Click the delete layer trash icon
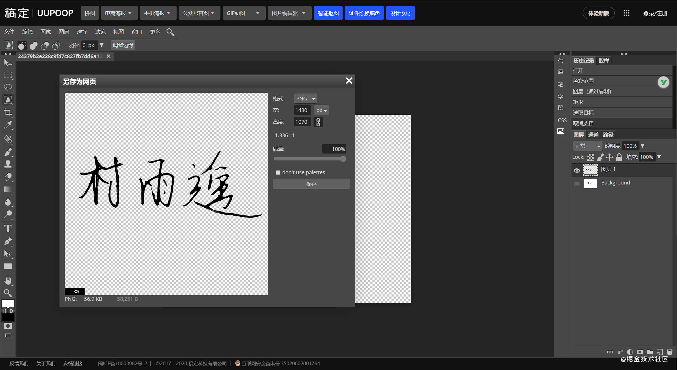The height and width of the screenshot is (370, 677). coord(669,352)
